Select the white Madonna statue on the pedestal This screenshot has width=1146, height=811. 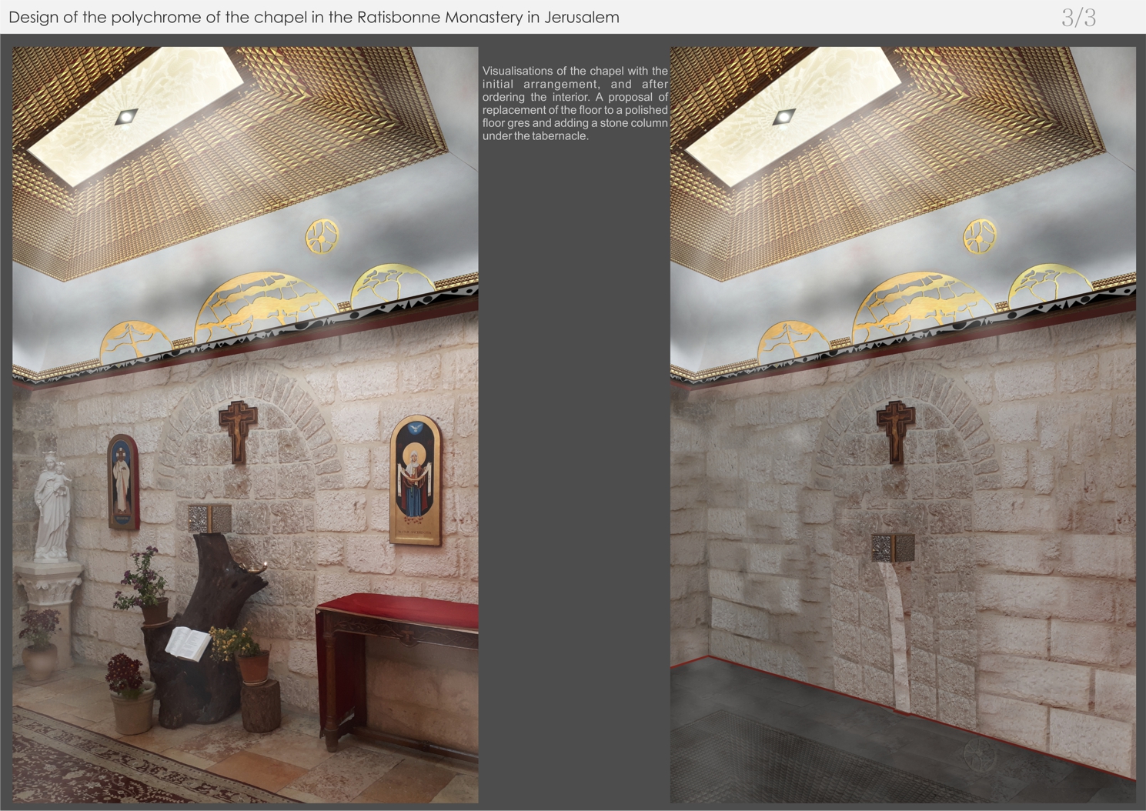pyautogui.click(x=52, y=504)
